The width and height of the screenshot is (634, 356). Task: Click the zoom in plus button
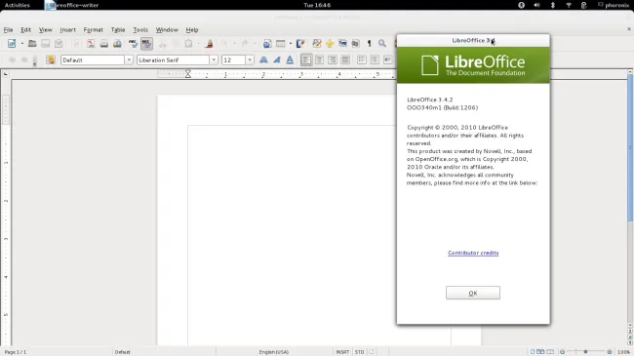[x=610, y=351]
